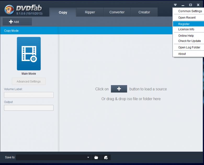Open the Converter tab

pyautogui.click(x=117, y=12)
